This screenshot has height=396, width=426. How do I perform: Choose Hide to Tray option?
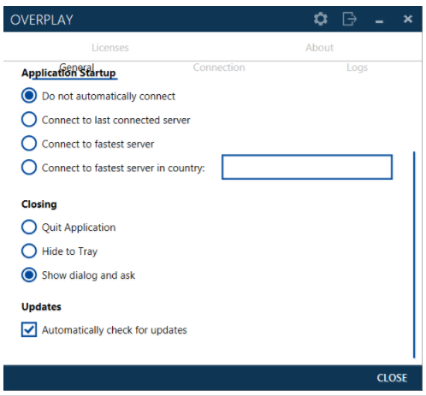click(59, 251)
